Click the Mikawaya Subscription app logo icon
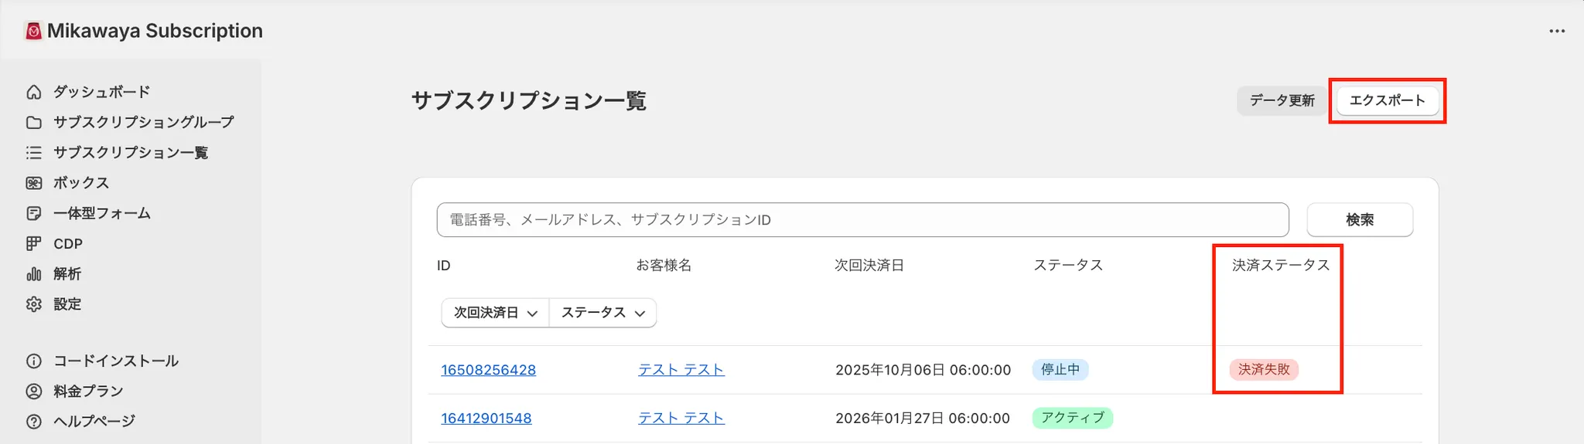 [33, 31]
